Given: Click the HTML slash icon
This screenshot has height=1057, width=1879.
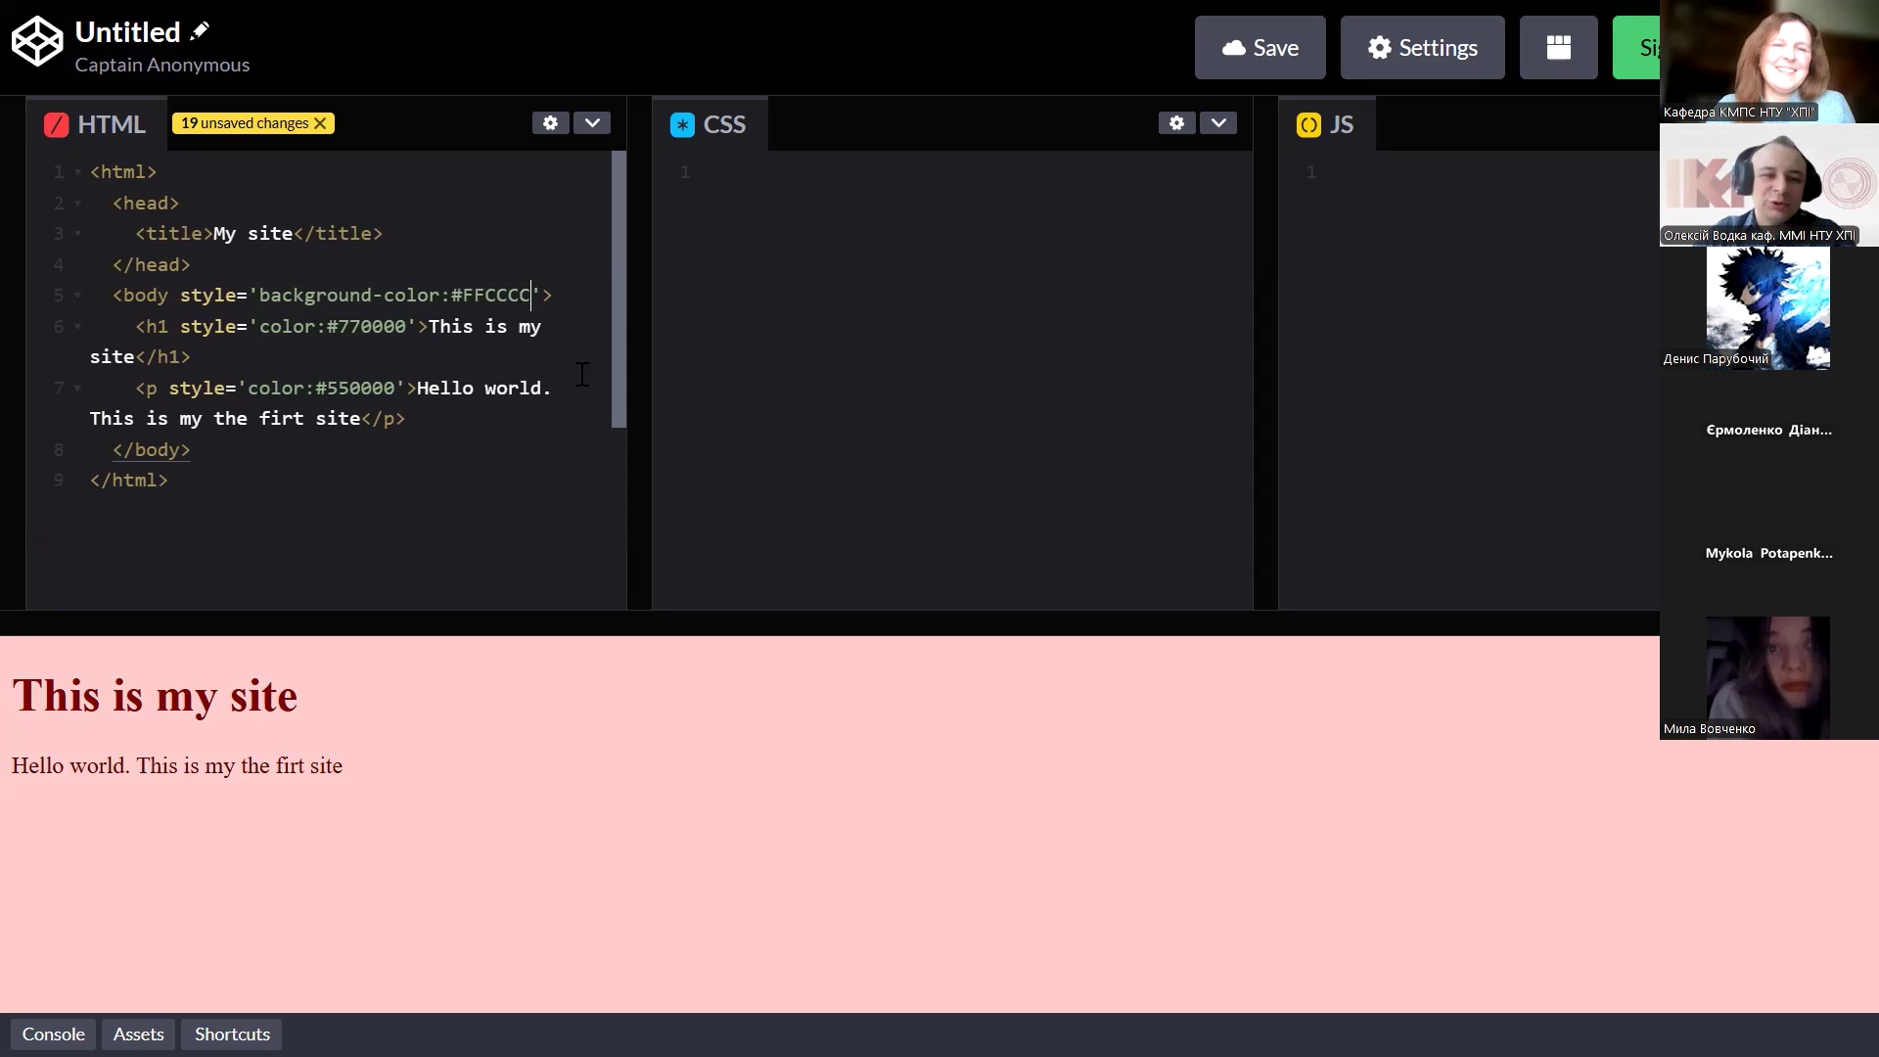Looking at the screenshot, I should point(56,124).
